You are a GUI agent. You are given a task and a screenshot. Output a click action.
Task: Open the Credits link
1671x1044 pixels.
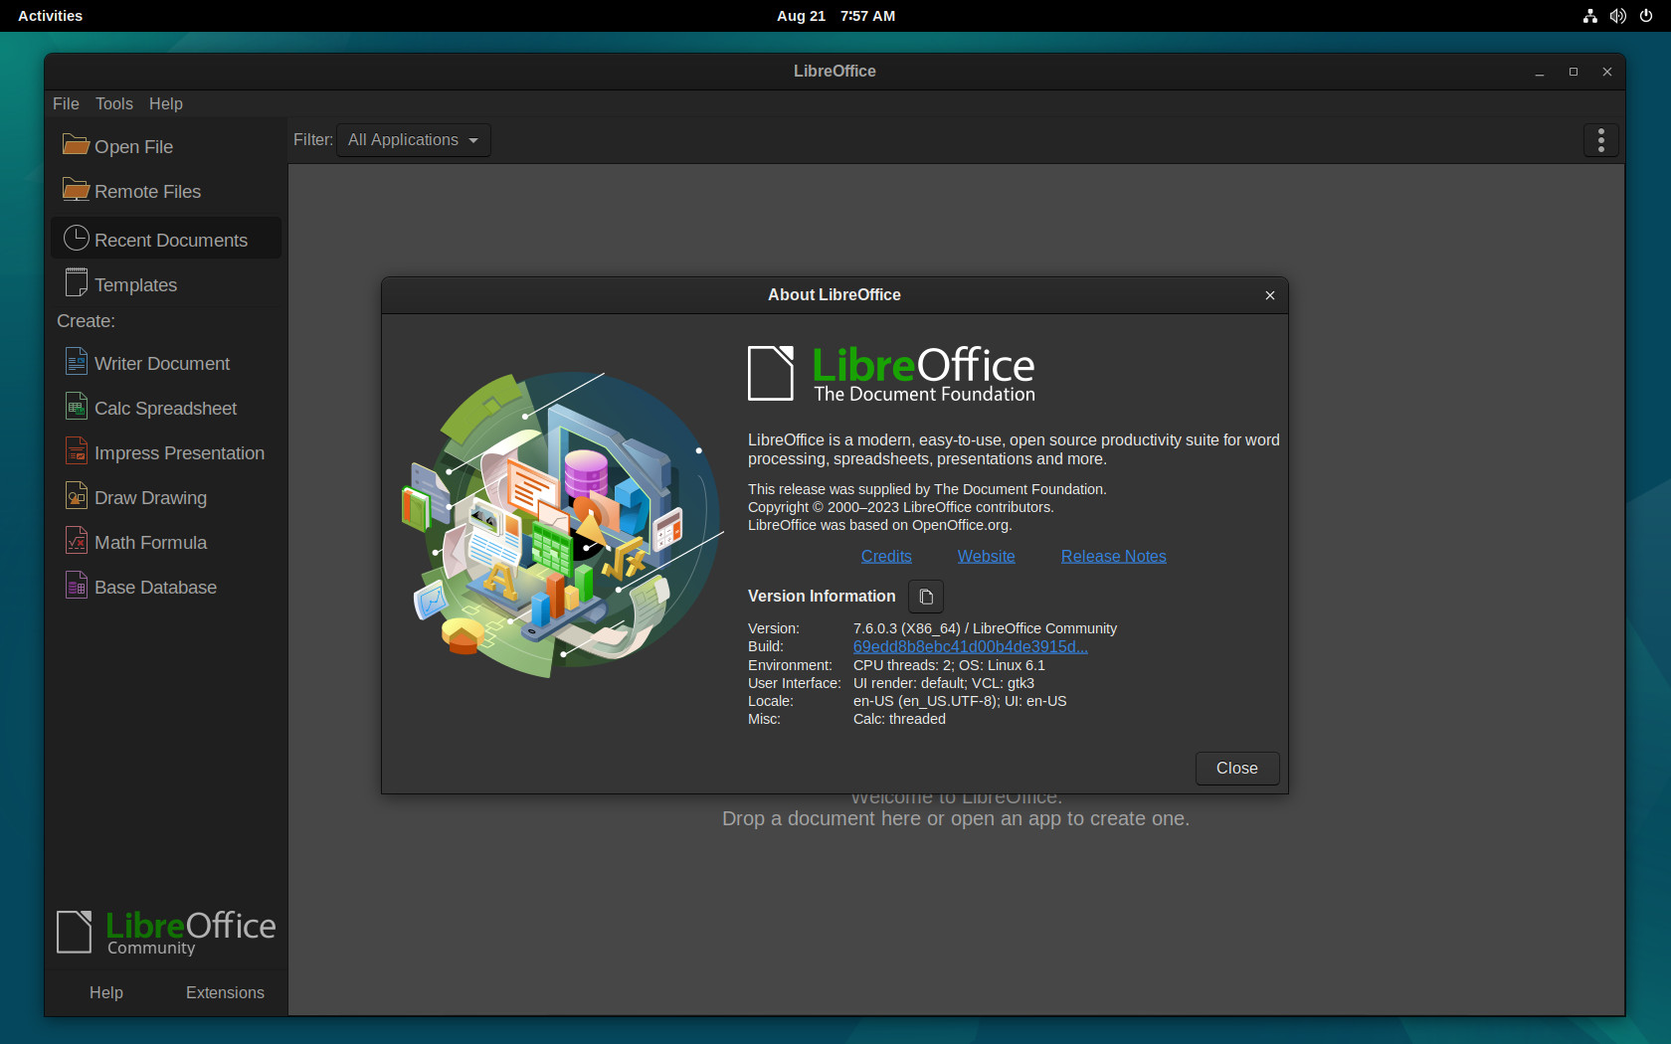click(x=886, y=556)
